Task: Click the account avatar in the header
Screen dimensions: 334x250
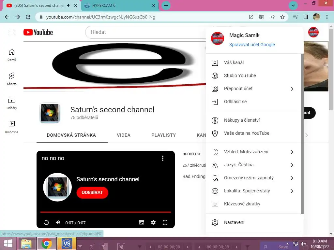Action: click(x=313, y=32)
